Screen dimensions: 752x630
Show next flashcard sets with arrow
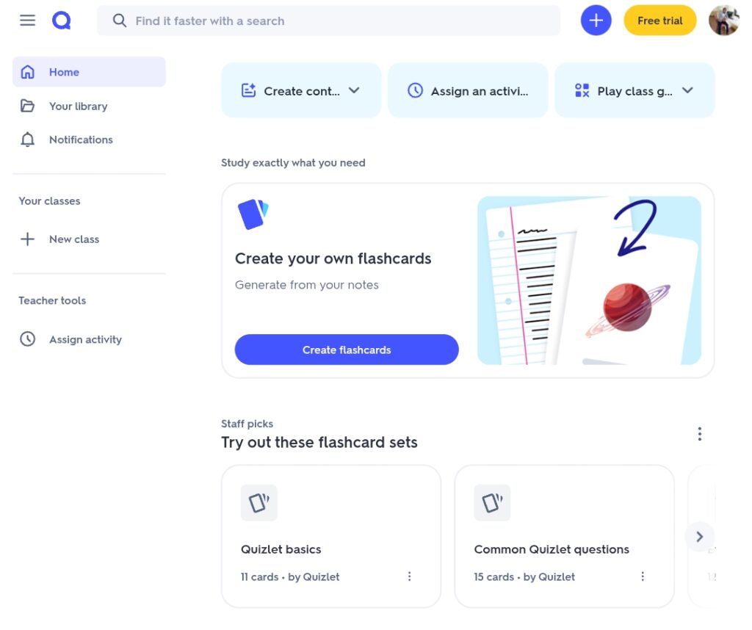(x=700, y=537)
